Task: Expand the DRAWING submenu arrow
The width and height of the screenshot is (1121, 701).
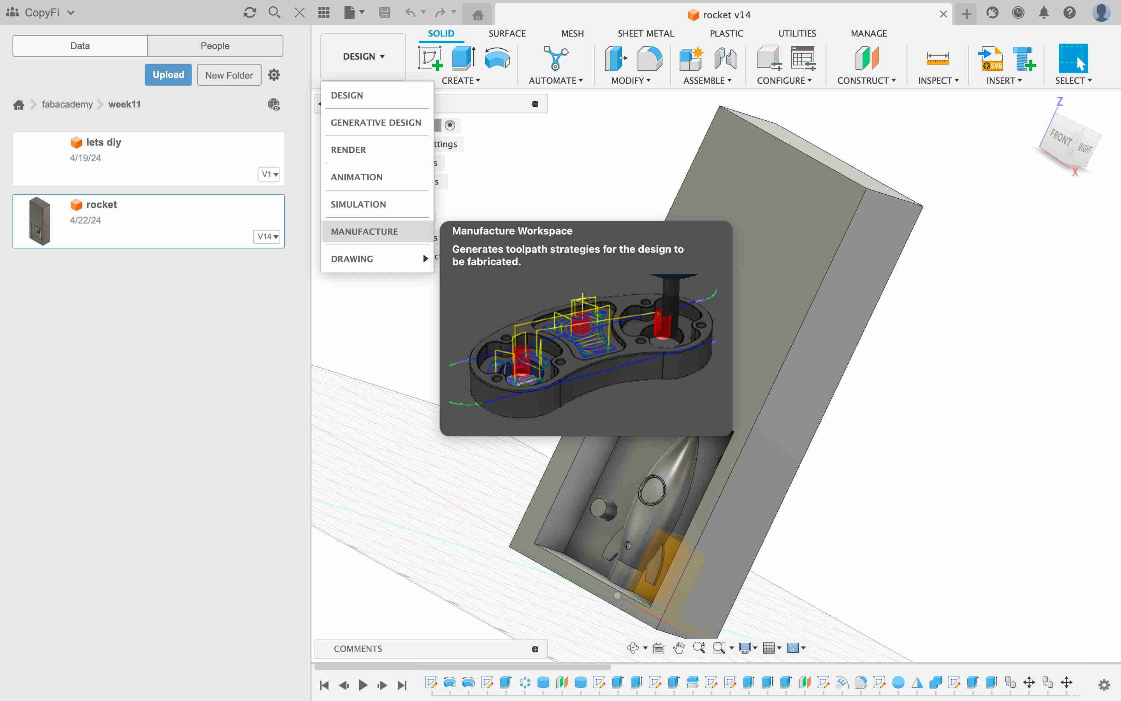Action: (425, 259)
